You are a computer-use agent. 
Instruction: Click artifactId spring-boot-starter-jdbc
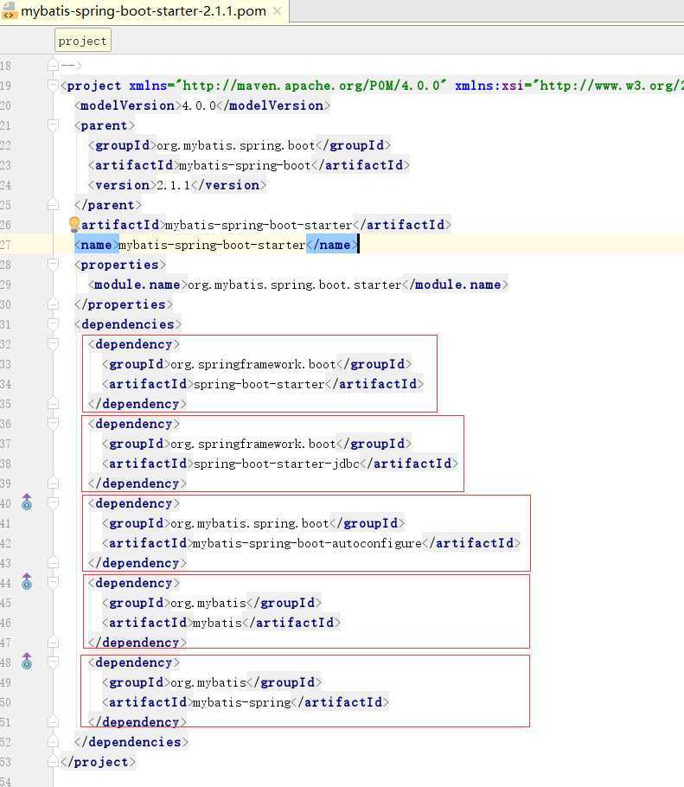(277, 464)
